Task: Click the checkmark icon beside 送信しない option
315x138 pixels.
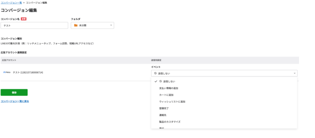Action: 156,81
